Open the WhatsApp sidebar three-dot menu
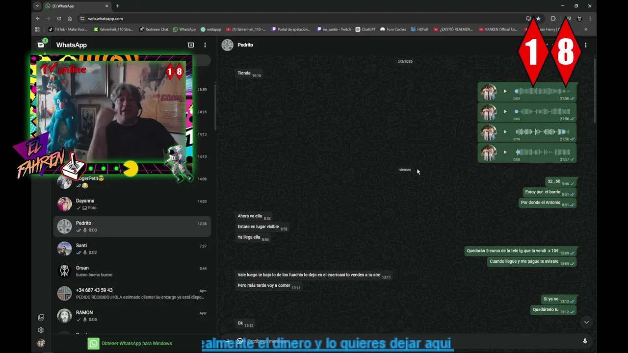The width and height of the screenshot is (628, 353). point(205,45)
